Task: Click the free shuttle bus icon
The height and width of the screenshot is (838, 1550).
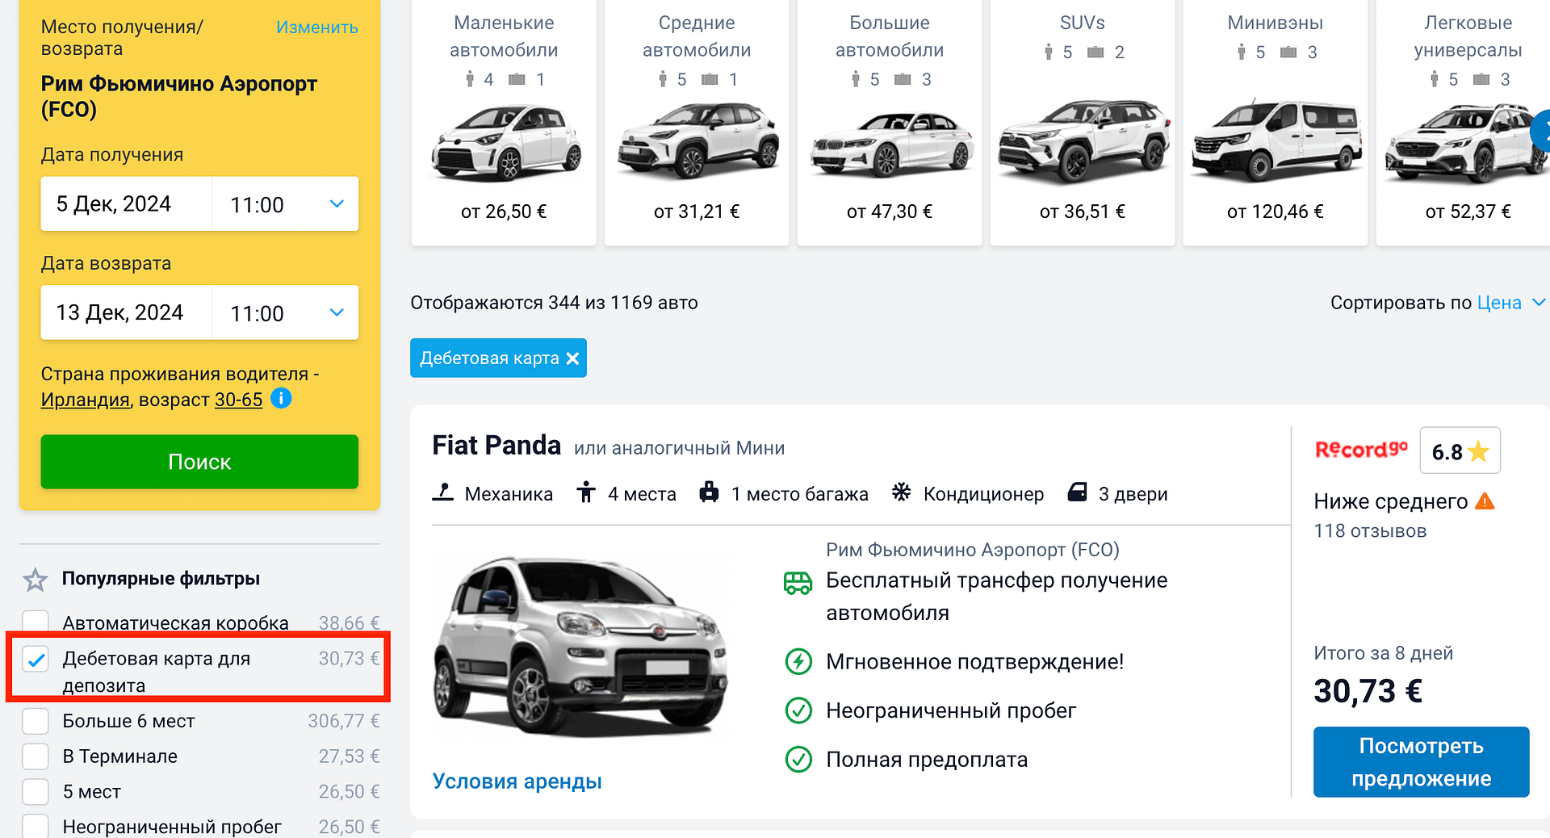Action: (x=798, y=583)
